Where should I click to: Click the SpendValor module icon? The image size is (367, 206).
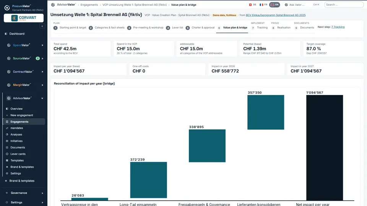tap(9, 45)
